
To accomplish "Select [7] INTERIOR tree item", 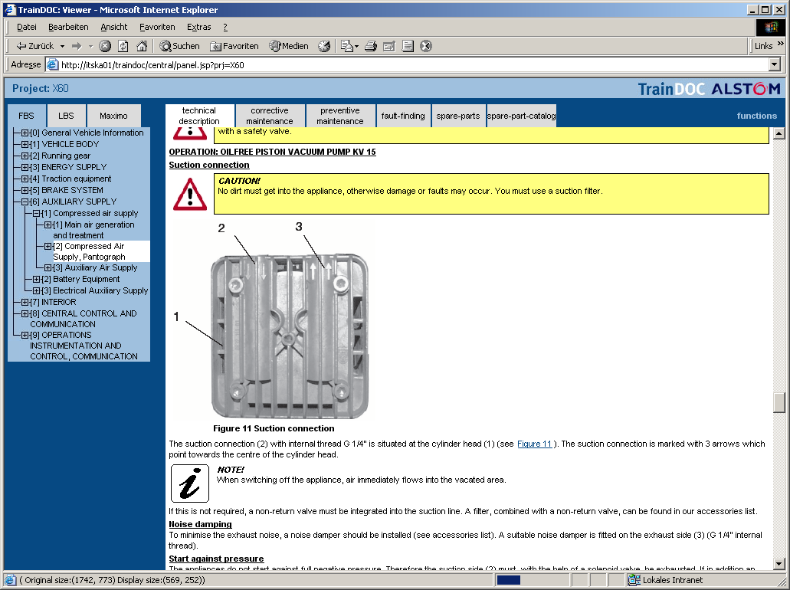I will (52, 302).
